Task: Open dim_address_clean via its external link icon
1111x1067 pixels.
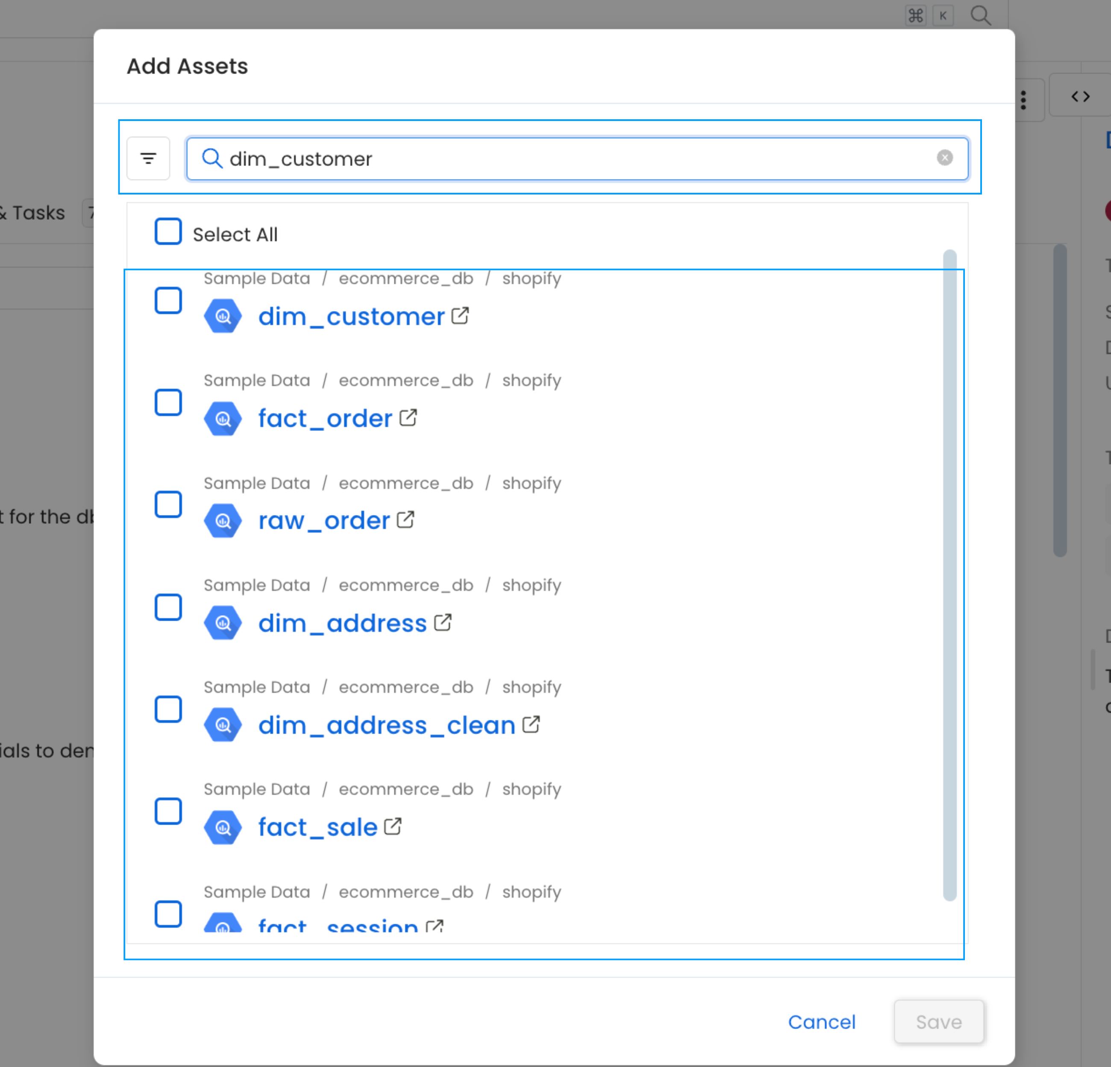Action: pos(532,724)
